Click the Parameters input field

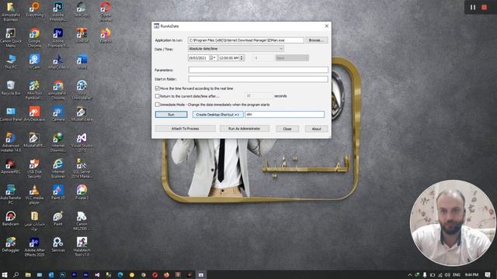258,70
